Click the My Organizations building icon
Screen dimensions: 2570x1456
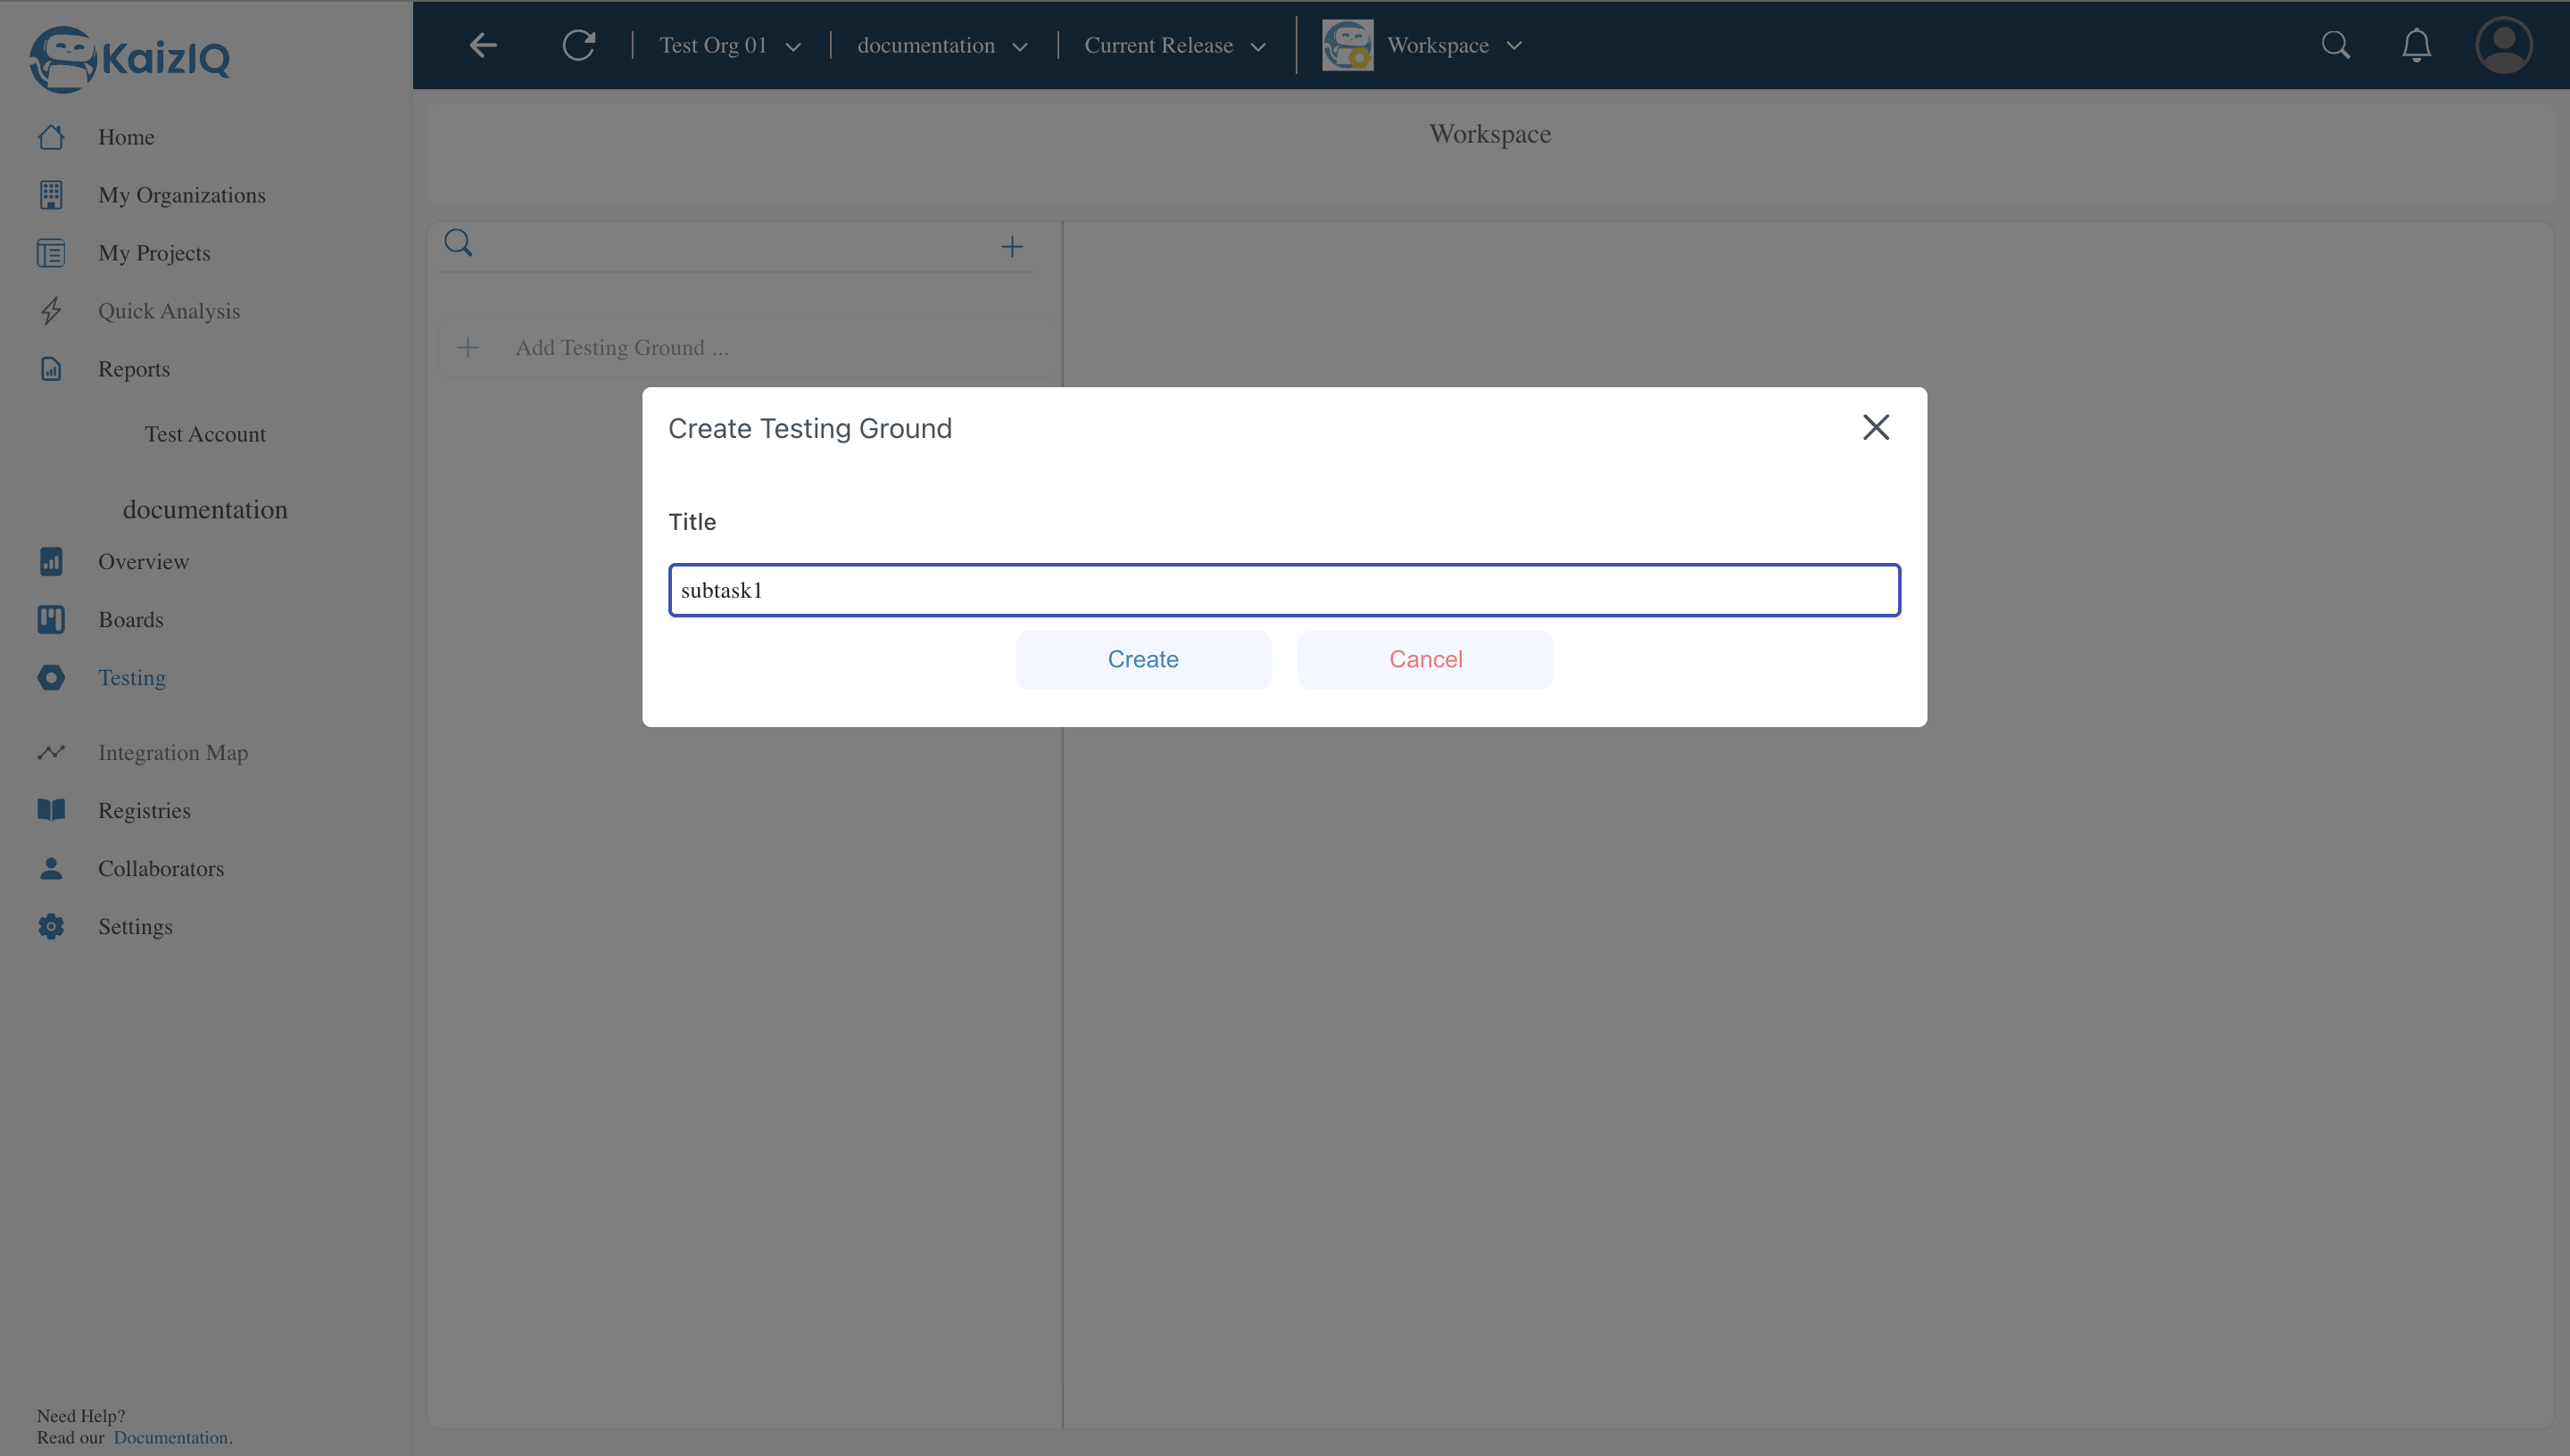tap(51, 195)
